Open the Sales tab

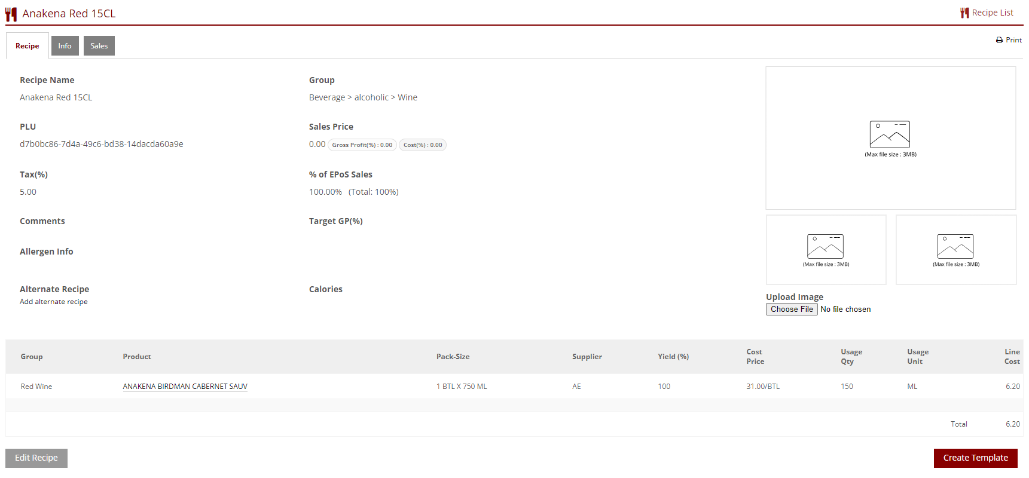click(x=99, y=46)
